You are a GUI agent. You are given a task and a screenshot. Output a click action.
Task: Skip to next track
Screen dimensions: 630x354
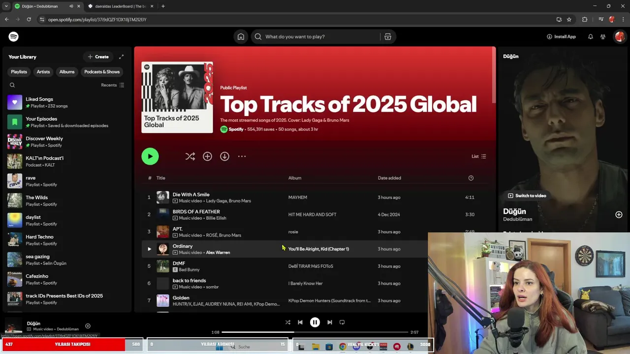tap(330, 322)
